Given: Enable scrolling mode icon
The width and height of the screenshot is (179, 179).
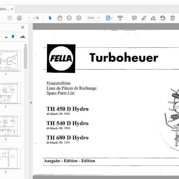Looking at the screenshot, I should (x=120, y=18).
